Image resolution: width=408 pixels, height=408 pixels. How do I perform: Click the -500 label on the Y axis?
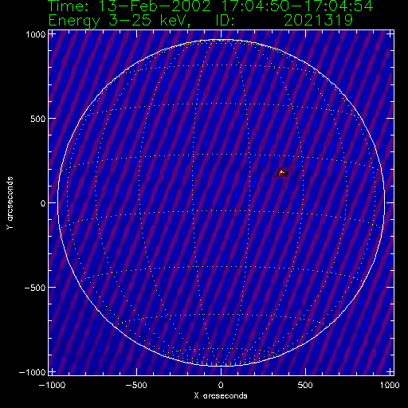[x=35, y=288]
